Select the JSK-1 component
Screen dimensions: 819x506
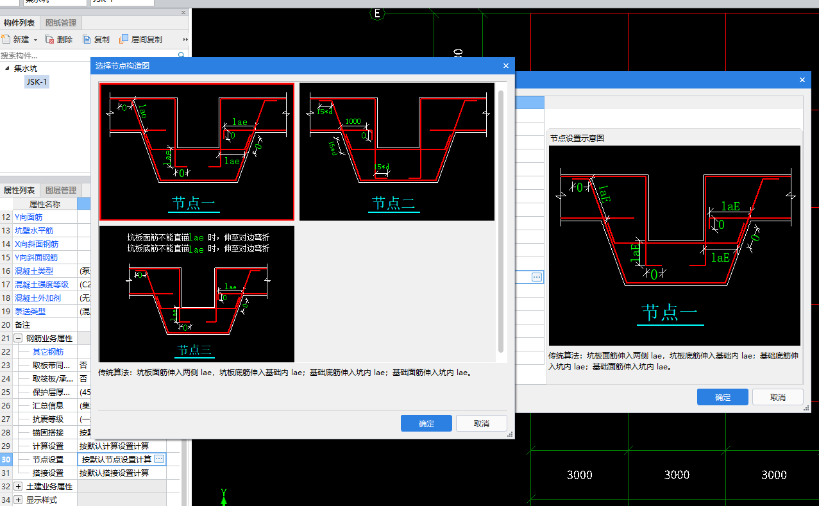[37, 81]
